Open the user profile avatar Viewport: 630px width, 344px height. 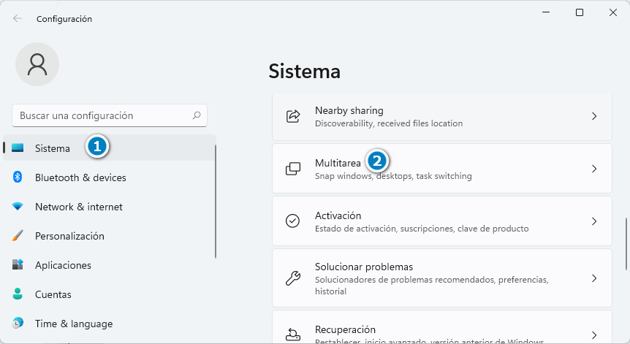tap(37, 64)
